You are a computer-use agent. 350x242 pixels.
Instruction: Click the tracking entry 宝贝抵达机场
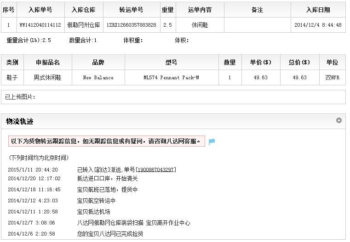coord(93,212)
